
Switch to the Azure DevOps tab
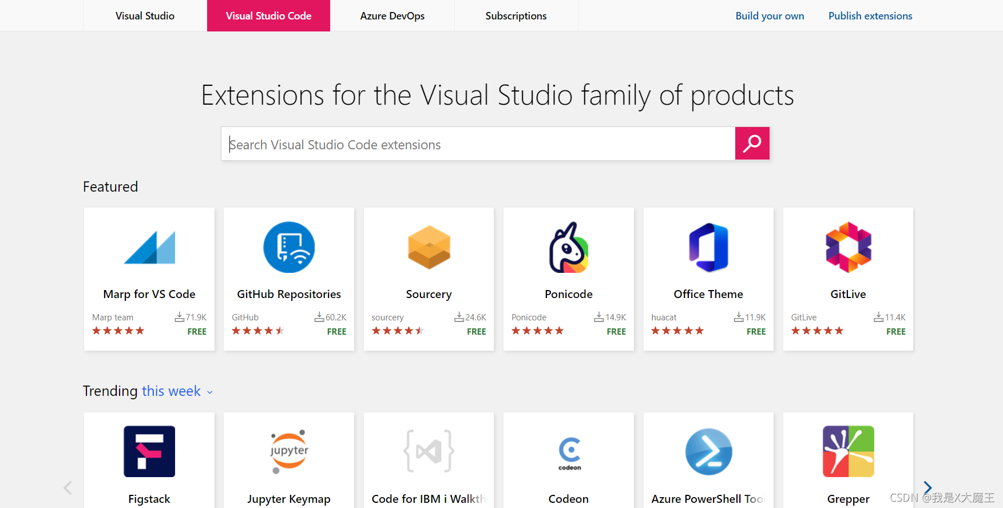coord(393,15)
